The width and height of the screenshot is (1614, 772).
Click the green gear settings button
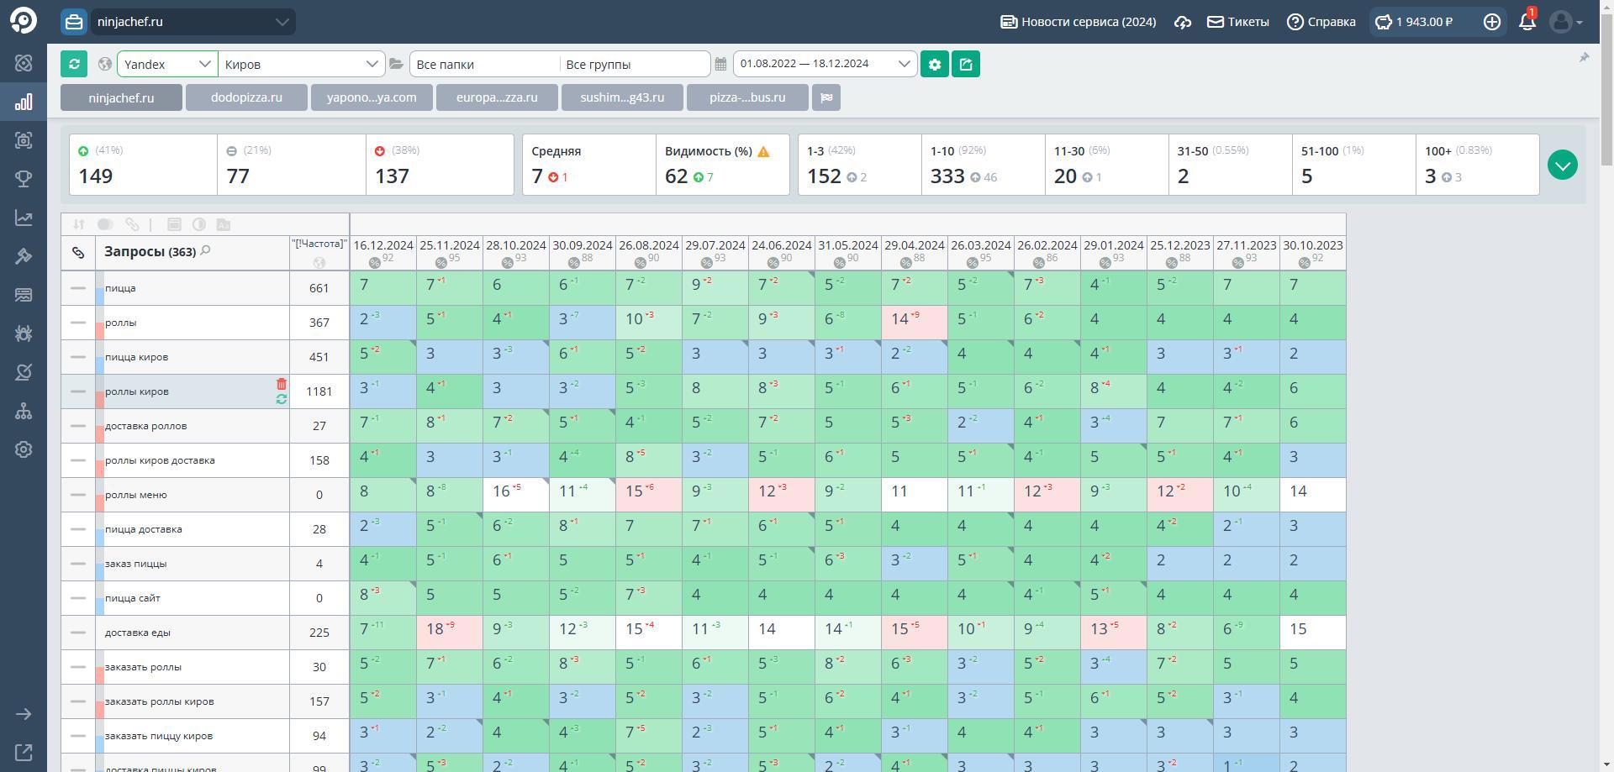tap(935, 64)
